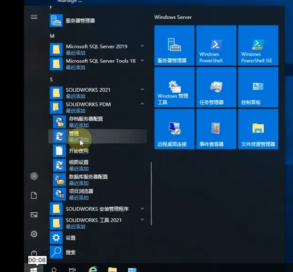Screen dimensions: 293x272
Task: Click letter M section header
Action: point(52,36)
